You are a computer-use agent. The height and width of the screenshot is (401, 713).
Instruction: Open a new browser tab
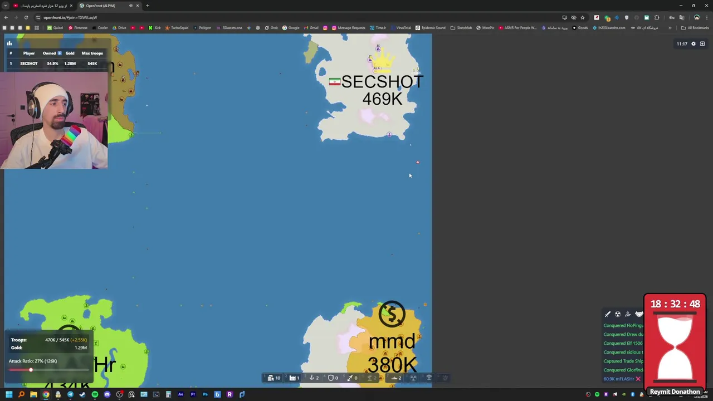(x=147, y=6)
